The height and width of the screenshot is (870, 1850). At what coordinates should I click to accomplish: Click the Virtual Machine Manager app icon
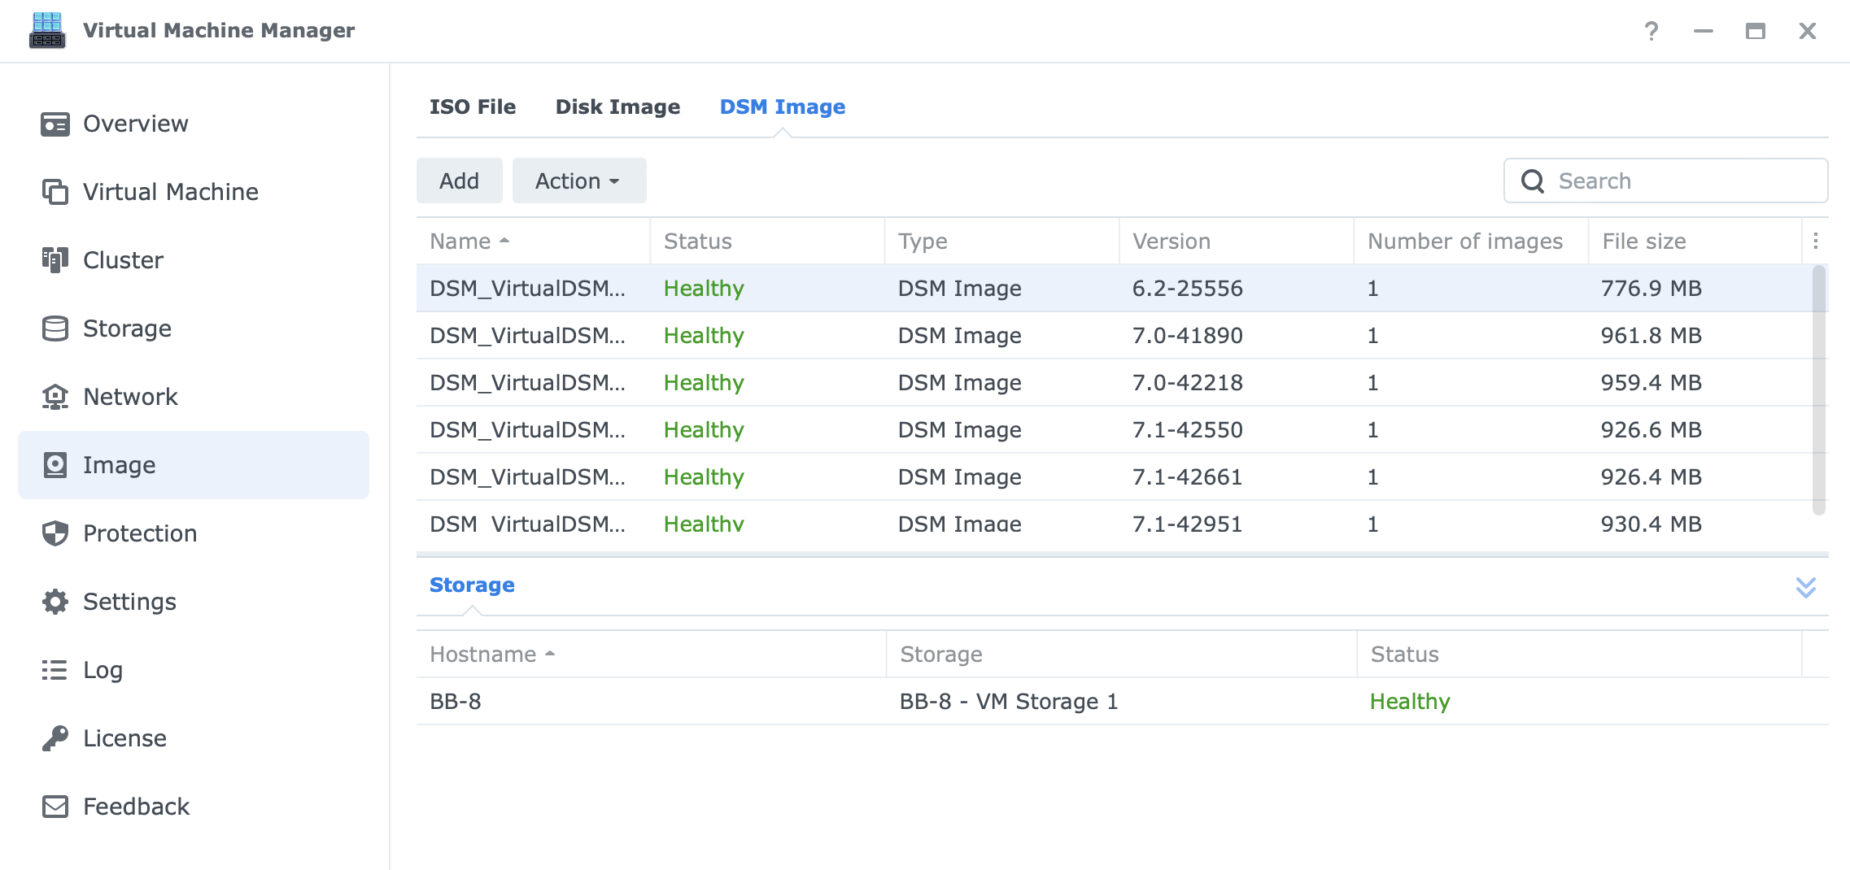[47, 30]
